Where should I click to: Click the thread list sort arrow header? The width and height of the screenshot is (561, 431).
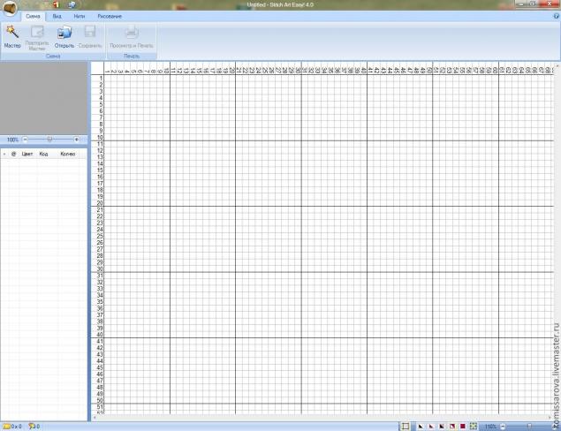(4, 154)
